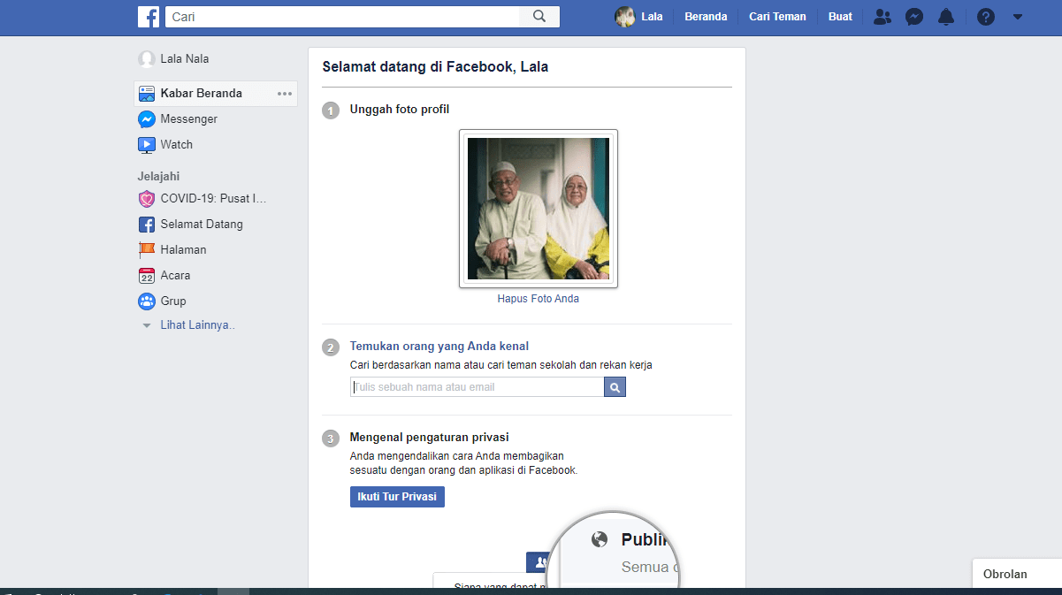
Task: Expand Lihat Lainnya in sidebar
Action: 197,325
